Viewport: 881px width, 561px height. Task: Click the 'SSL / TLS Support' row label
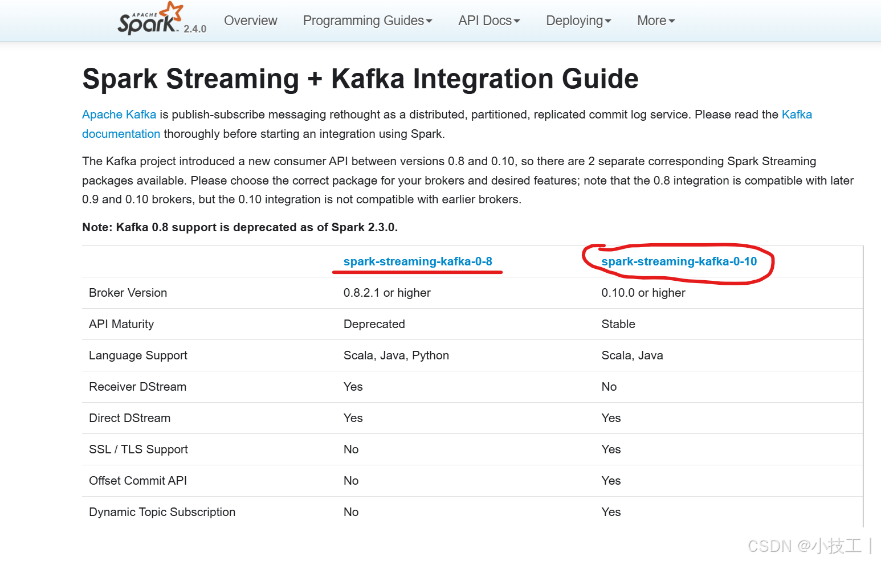coord(138,449)
